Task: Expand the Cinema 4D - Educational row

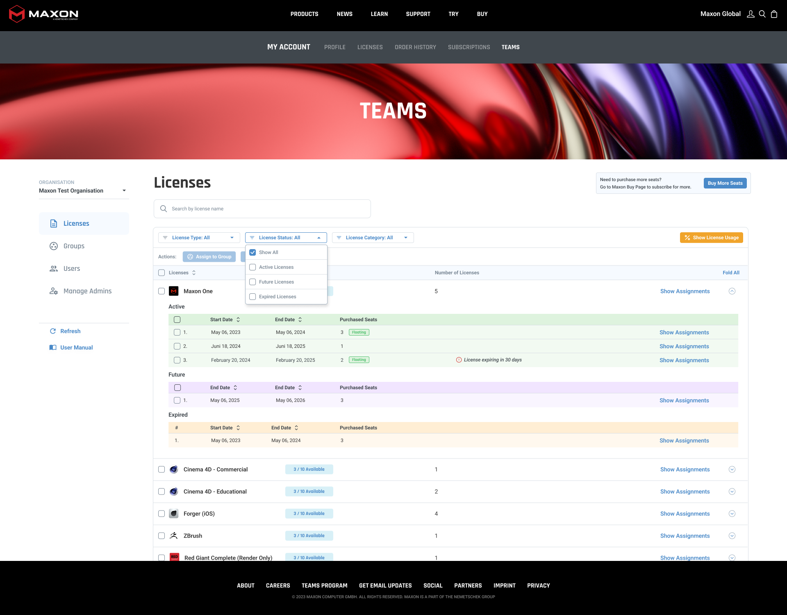Action: click(732, 491)
